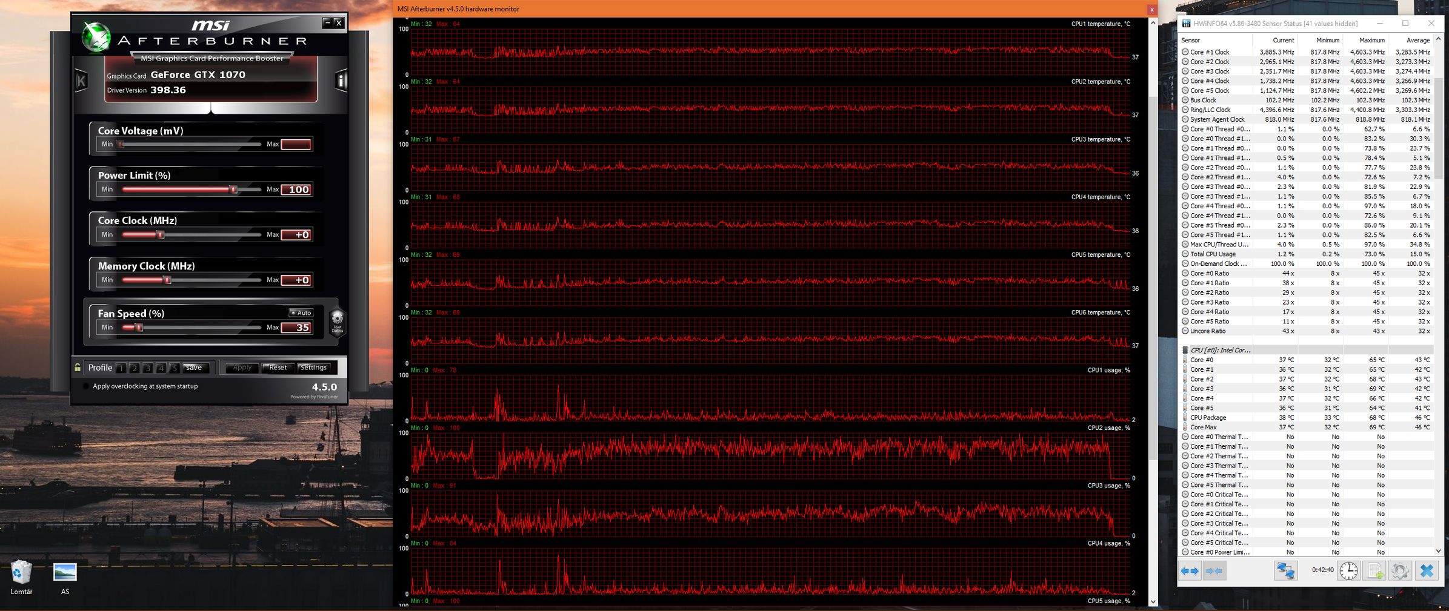Select System Agent Clock sensor row

pyautogui.click(x=1307, y=119)
